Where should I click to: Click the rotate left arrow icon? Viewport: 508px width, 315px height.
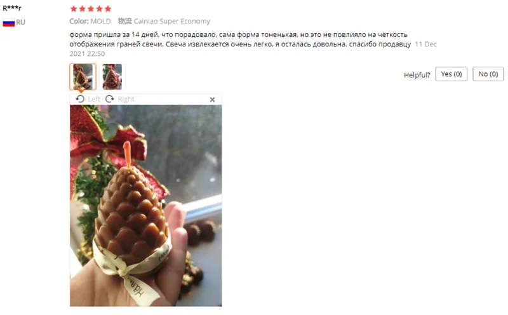click(80, 99)
